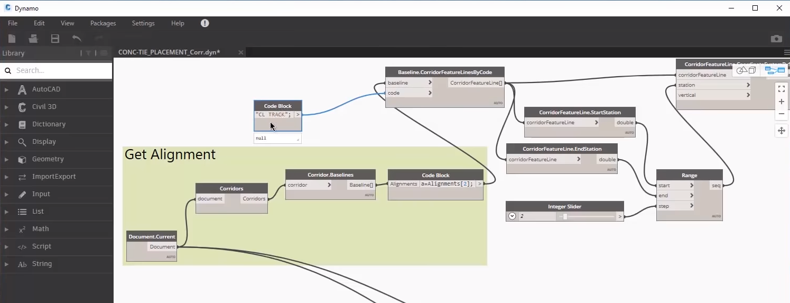The width and height of the screenshot is (790, 303).
Task: Expand the Dictionary library arrow
Action: coord(6,124)
